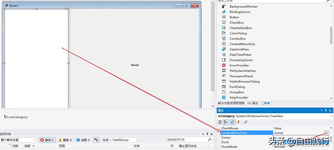The height and width of the screenshot is (150, 334).
Task: Switch properties to categorized view
Action: pyautogui.click(x=220, y=122)
